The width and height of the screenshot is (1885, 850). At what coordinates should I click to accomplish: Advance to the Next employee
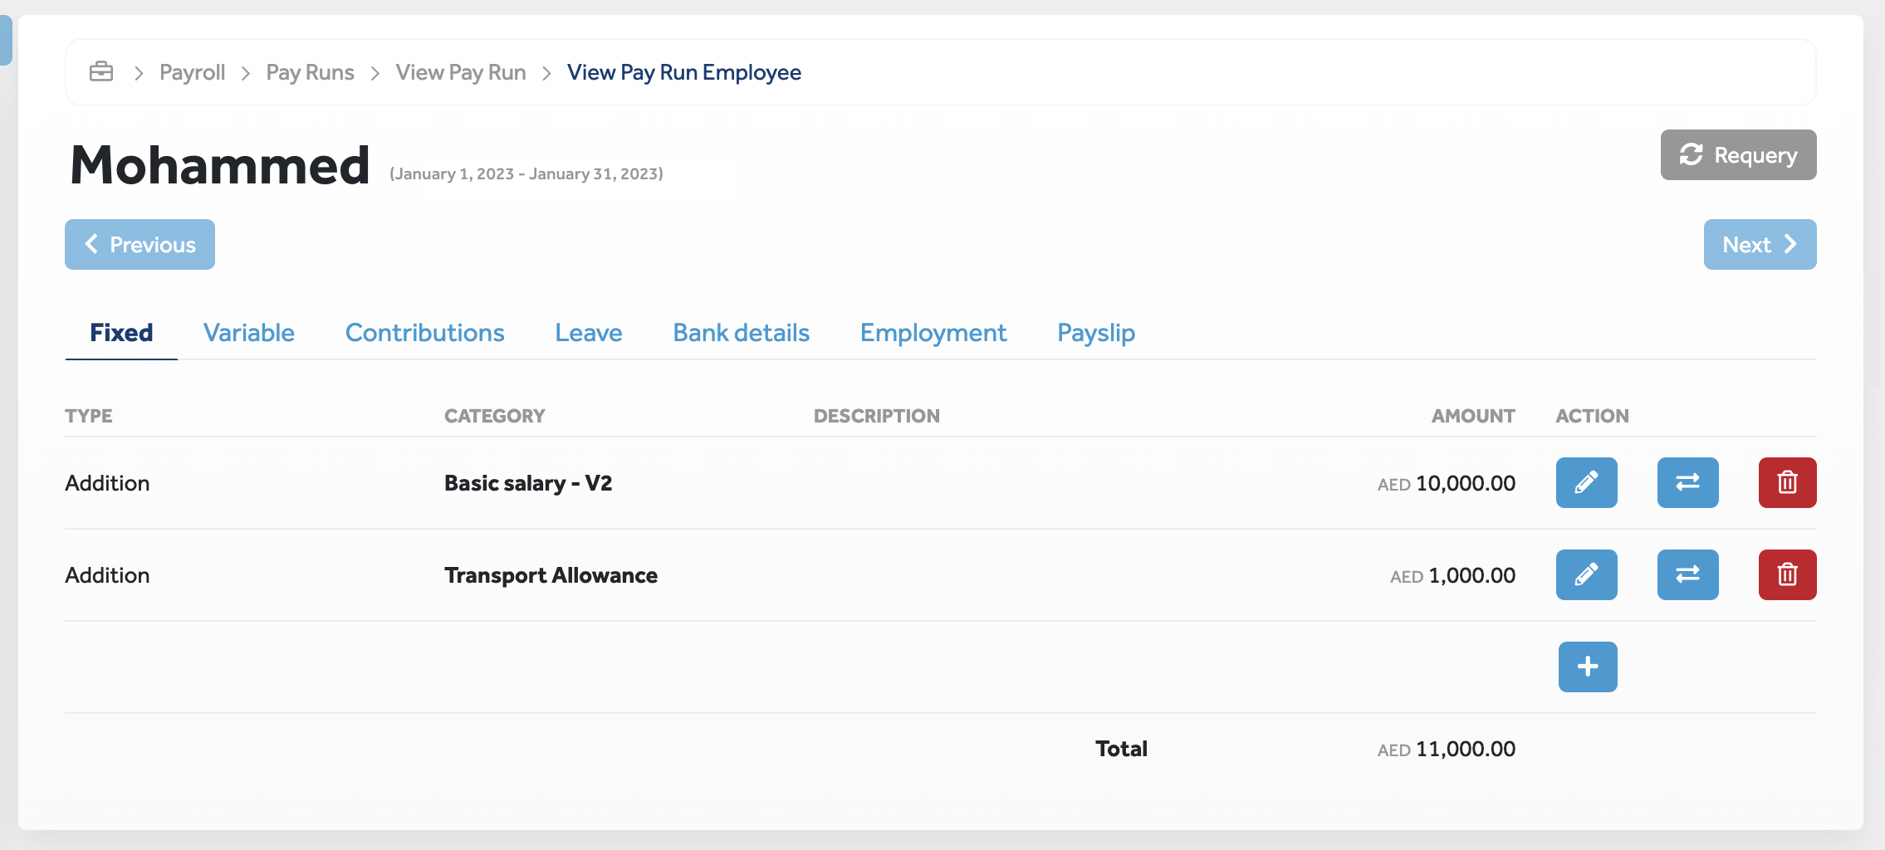(x=1760, y=244)
